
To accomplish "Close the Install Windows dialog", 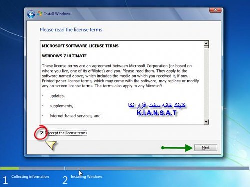I will 215,10.
